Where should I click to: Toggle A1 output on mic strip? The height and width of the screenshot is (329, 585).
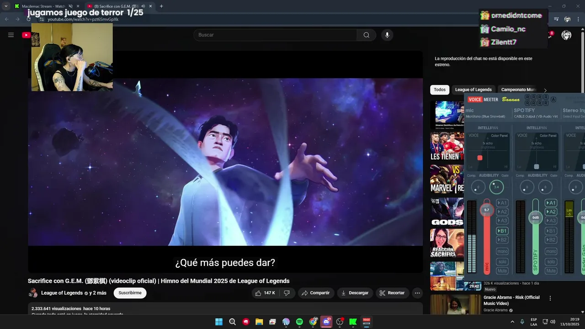502,203
